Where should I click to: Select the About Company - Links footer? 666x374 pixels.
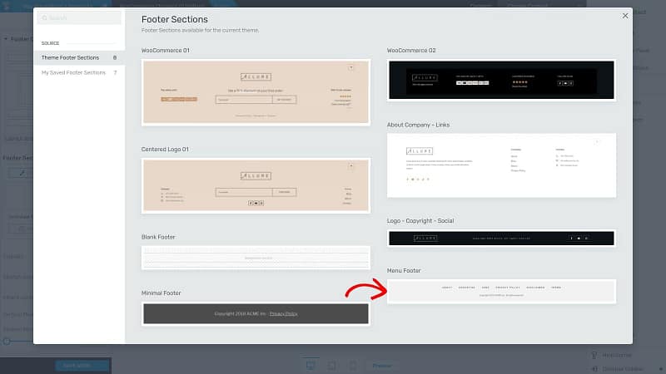(x=501, y=165)
